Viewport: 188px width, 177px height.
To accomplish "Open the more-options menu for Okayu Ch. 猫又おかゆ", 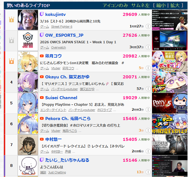I will 148,89.
